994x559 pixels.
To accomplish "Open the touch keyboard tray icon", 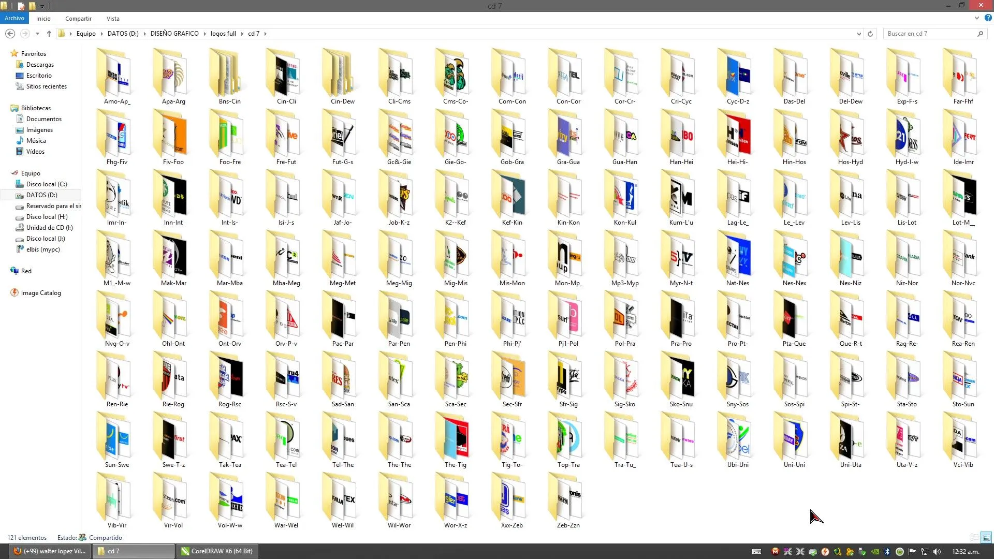I will 756,552.
